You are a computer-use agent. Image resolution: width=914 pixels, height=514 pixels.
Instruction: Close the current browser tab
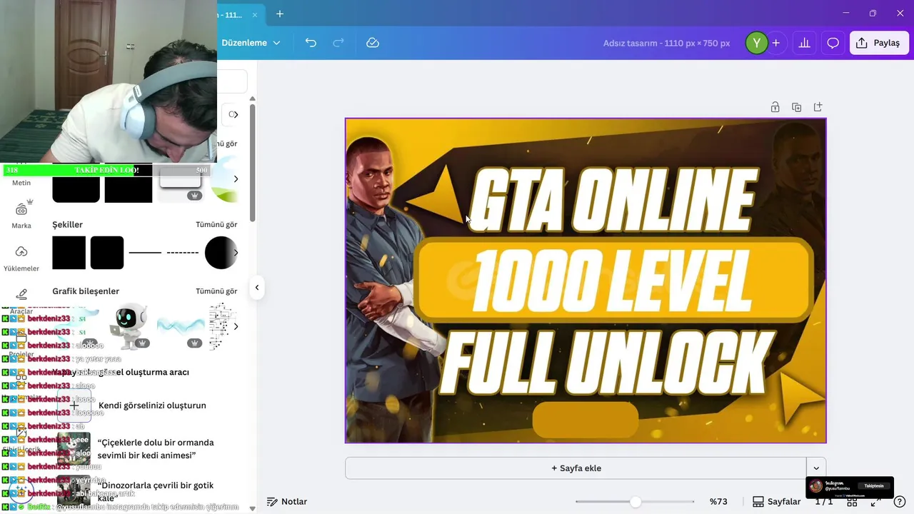point(255,14)
